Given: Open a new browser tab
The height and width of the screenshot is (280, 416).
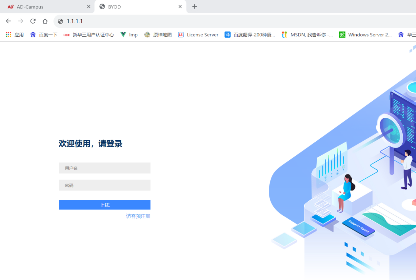Looking at the screenshot, I should tap(195, 7).
